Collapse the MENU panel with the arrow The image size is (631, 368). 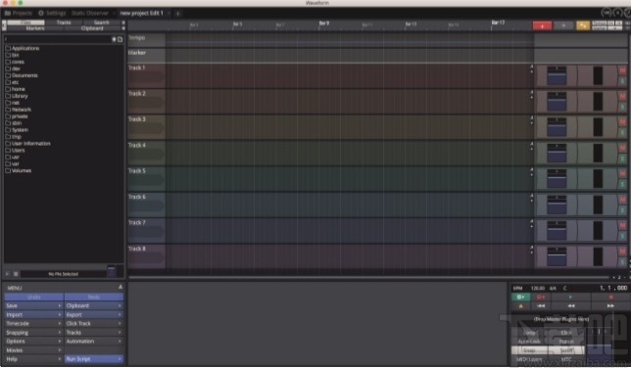click(120, 287)
